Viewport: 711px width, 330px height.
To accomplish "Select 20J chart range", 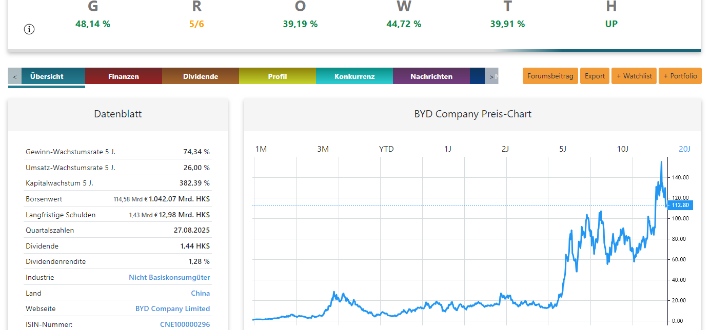I will pyautogui.click(x=685, y=149).
